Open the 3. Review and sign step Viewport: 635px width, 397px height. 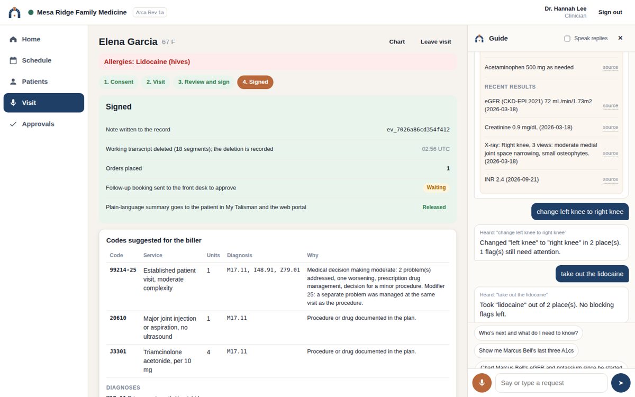click(x=204, y=82)
